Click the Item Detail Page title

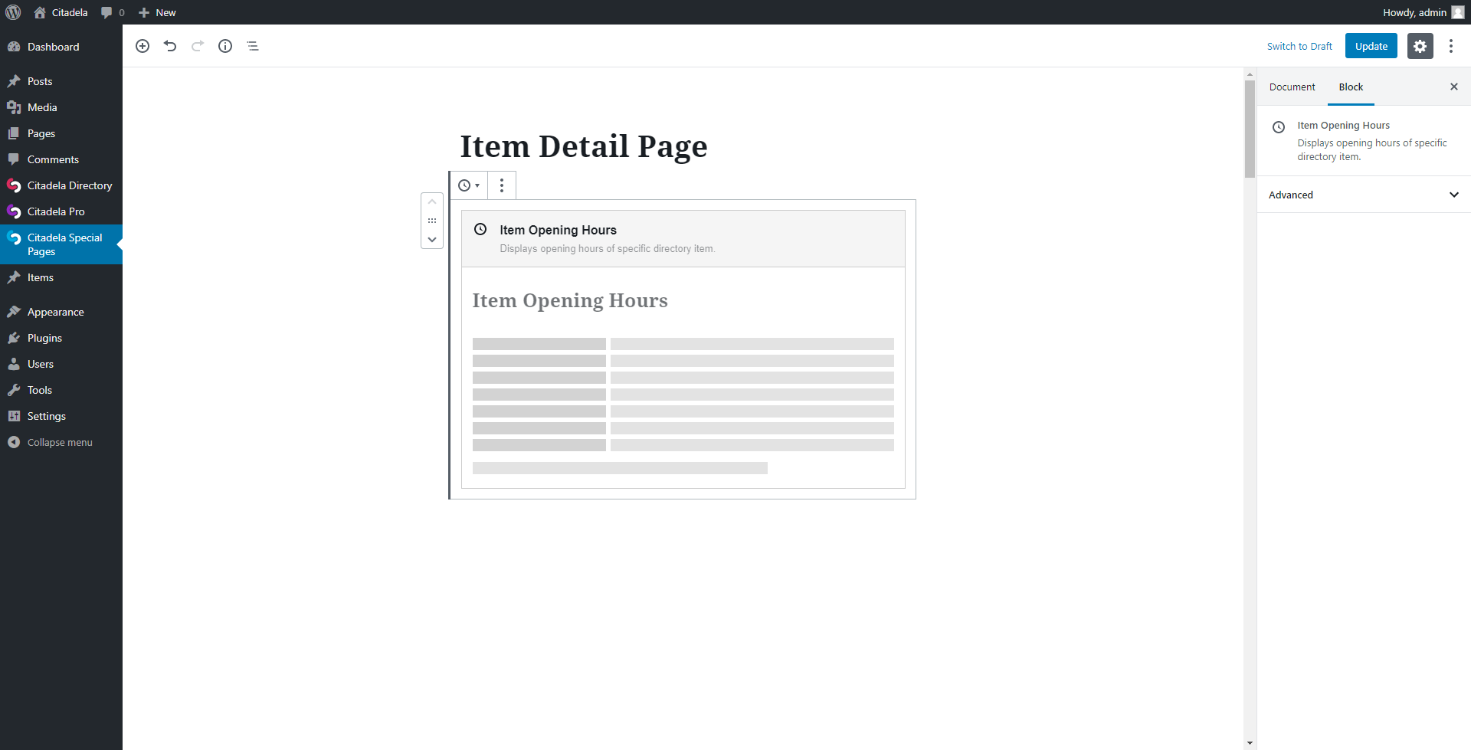[x=584, y=146]
